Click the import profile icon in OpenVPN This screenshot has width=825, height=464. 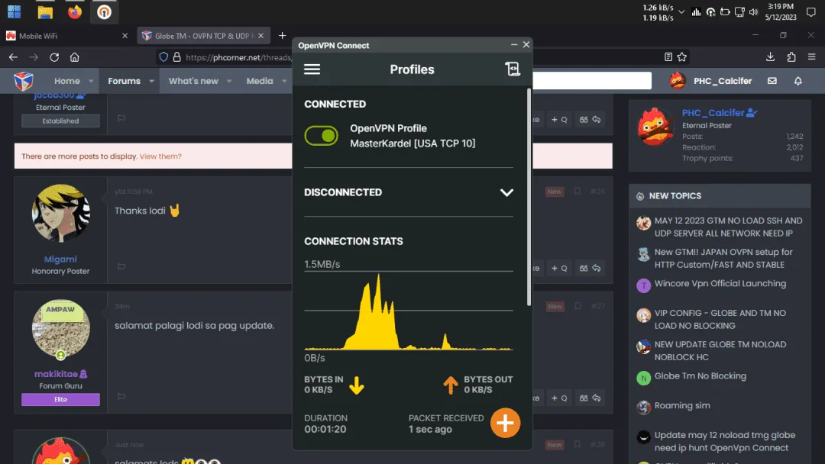513,69
